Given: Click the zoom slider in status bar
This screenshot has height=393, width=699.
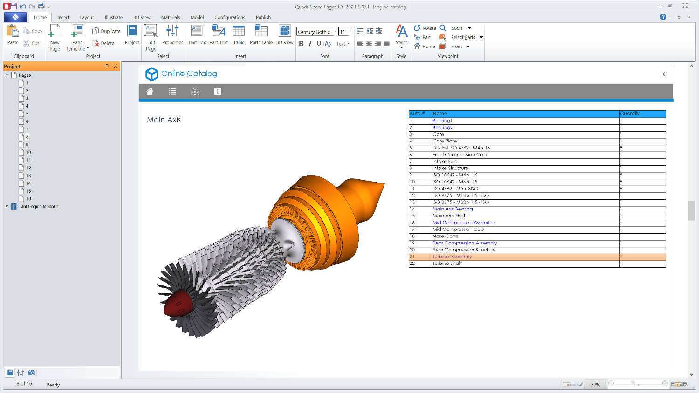Looking at the screenshot, I should click(x=632, y=383).
